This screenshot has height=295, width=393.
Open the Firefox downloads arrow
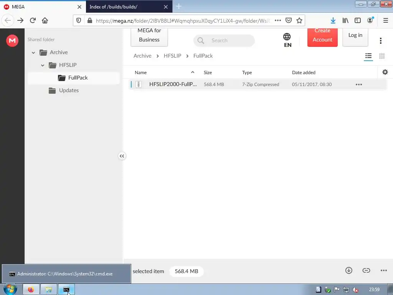point(333,21)
